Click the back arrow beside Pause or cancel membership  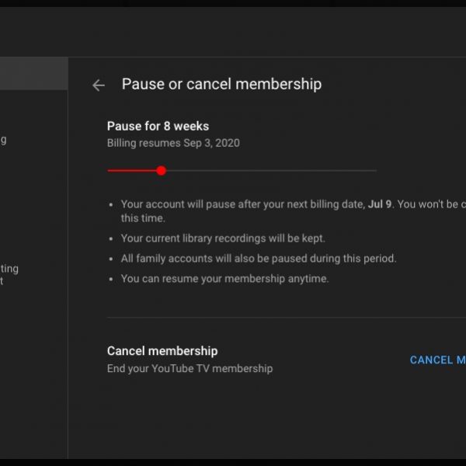click(98, 85)
